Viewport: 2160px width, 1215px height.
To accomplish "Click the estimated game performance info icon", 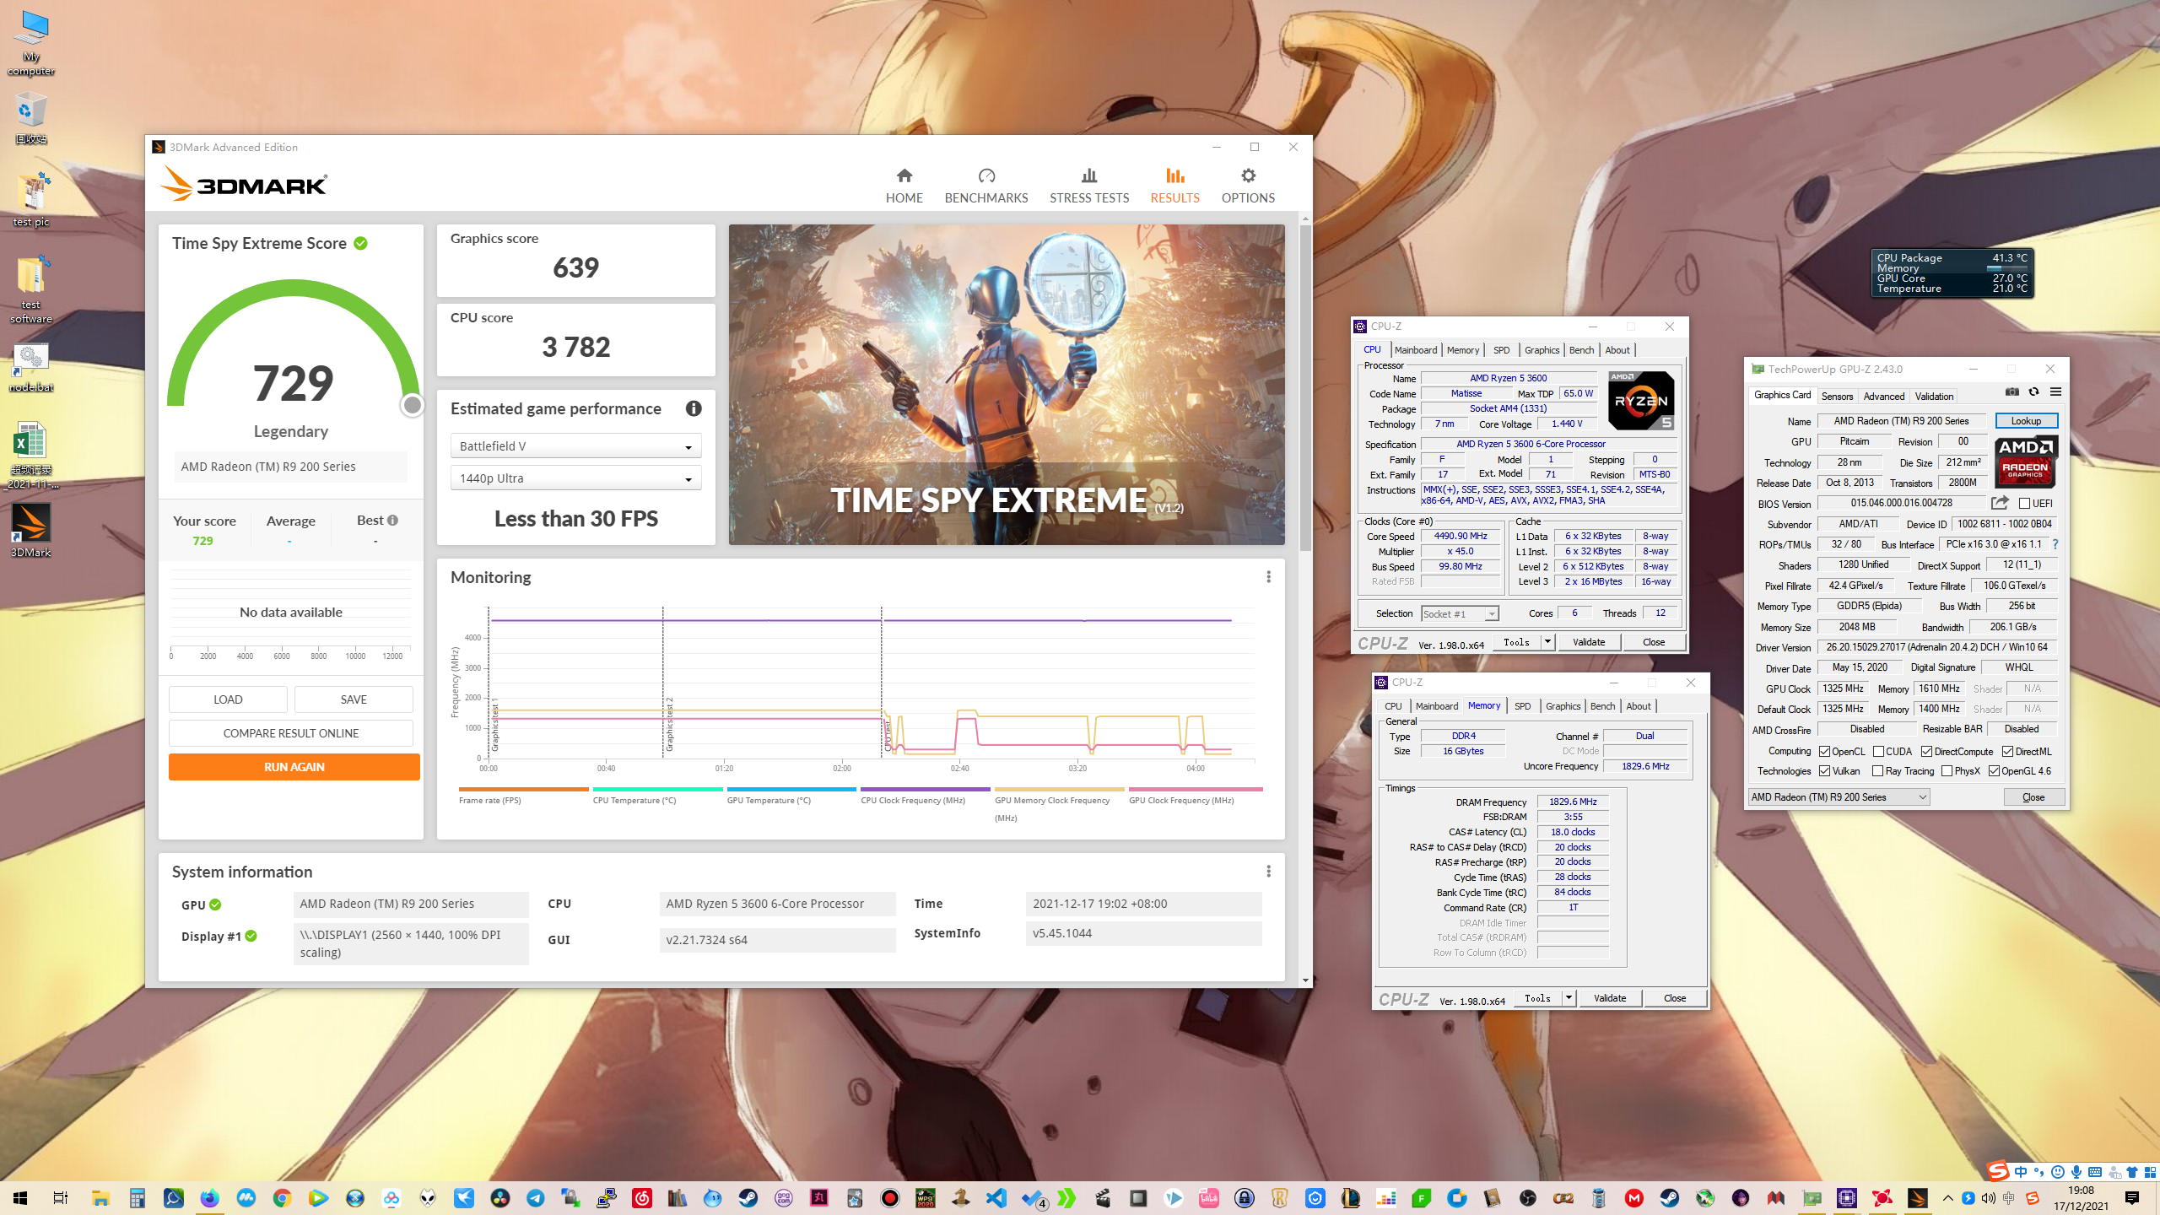I will click(694, 408).
